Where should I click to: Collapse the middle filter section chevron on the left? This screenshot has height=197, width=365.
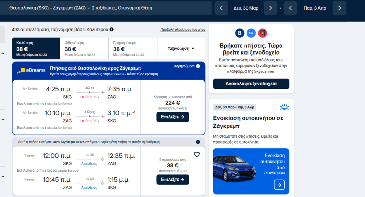click(3, 119)
